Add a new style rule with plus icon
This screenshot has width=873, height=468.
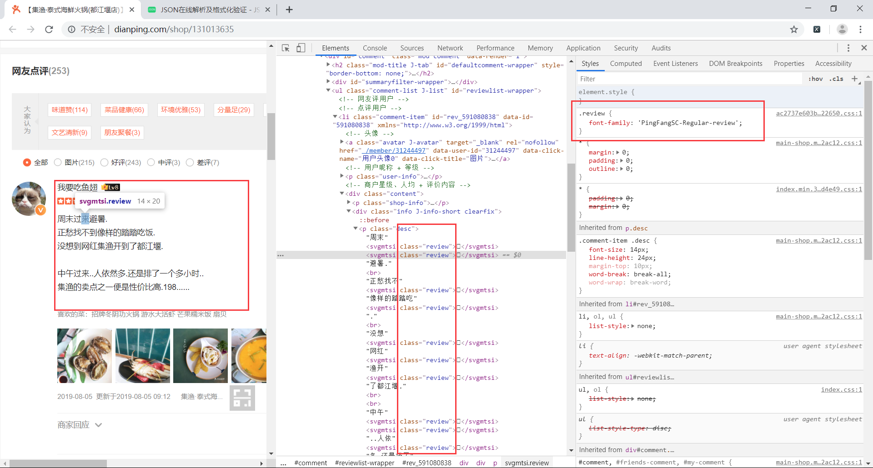854,79
